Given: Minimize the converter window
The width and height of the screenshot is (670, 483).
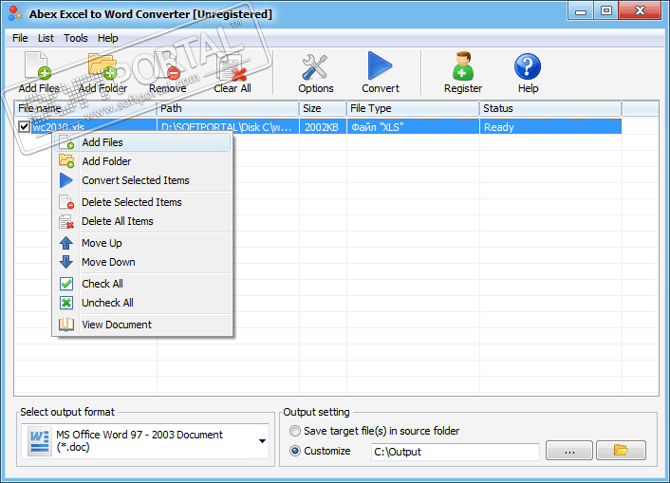Looking at the screenshot, I should click(x=580, y=10).
